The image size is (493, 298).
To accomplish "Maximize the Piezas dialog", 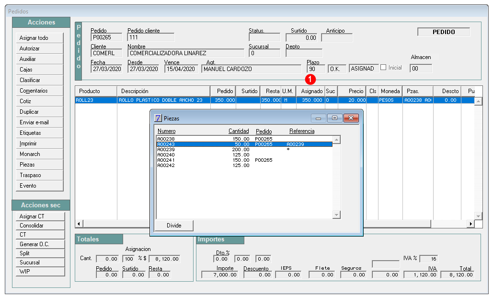I will coord(334,118).
